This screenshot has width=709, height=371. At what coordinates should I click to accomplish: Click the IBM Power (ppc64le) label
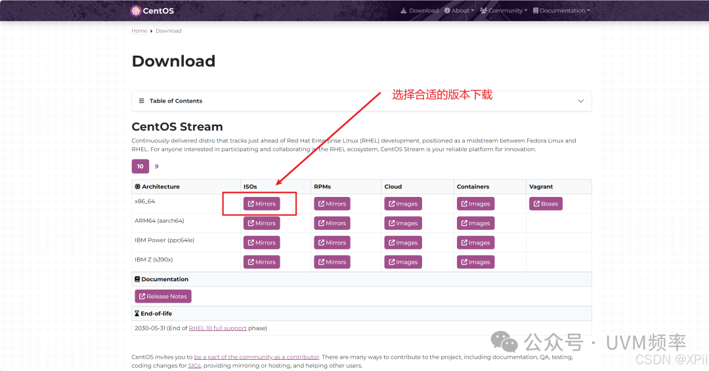164,240
